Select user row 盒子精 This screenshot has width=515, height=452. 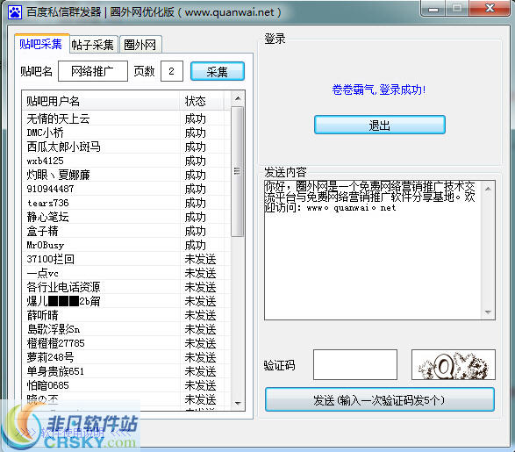(x=126, y=231)
